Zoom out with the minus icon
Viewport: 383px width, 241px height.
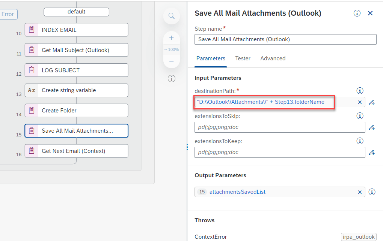tap(172, 61)
